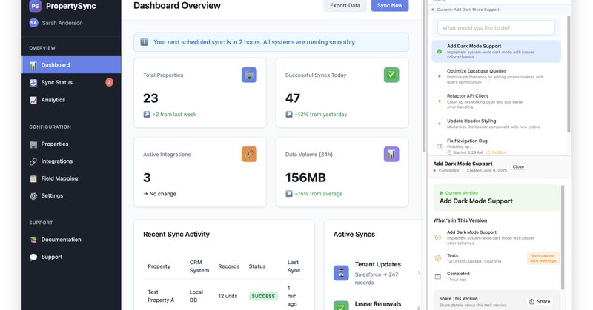Open the Dashboard menu item

71,65
